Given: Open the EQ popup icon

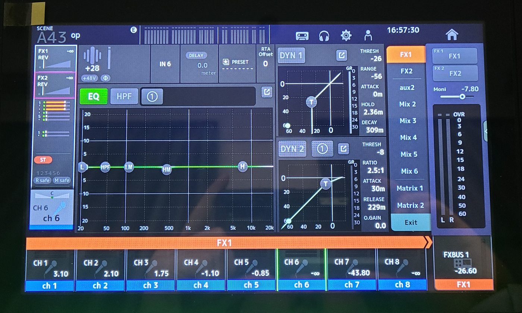Looking at the screenshot, I should click(x=267, y=92).
